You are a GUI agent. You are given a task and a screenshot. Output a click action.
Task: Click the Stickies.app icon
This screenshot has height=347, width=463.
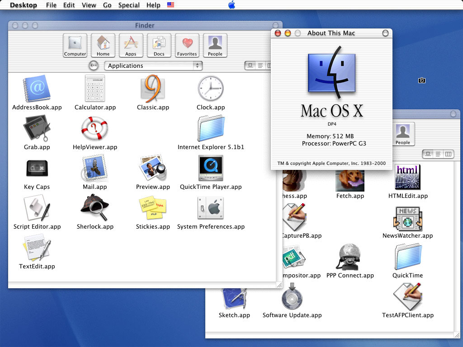(153, 208)
